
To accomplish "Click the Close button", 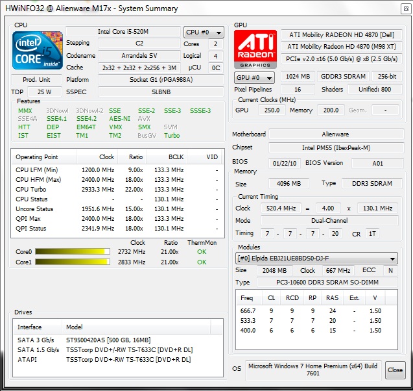I will pos(395,370).
